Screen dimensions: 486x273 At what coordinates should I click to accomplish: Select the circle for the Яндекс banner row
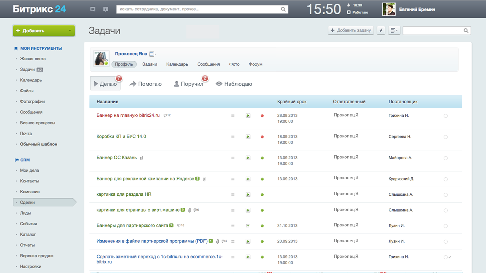click(445, 179)
